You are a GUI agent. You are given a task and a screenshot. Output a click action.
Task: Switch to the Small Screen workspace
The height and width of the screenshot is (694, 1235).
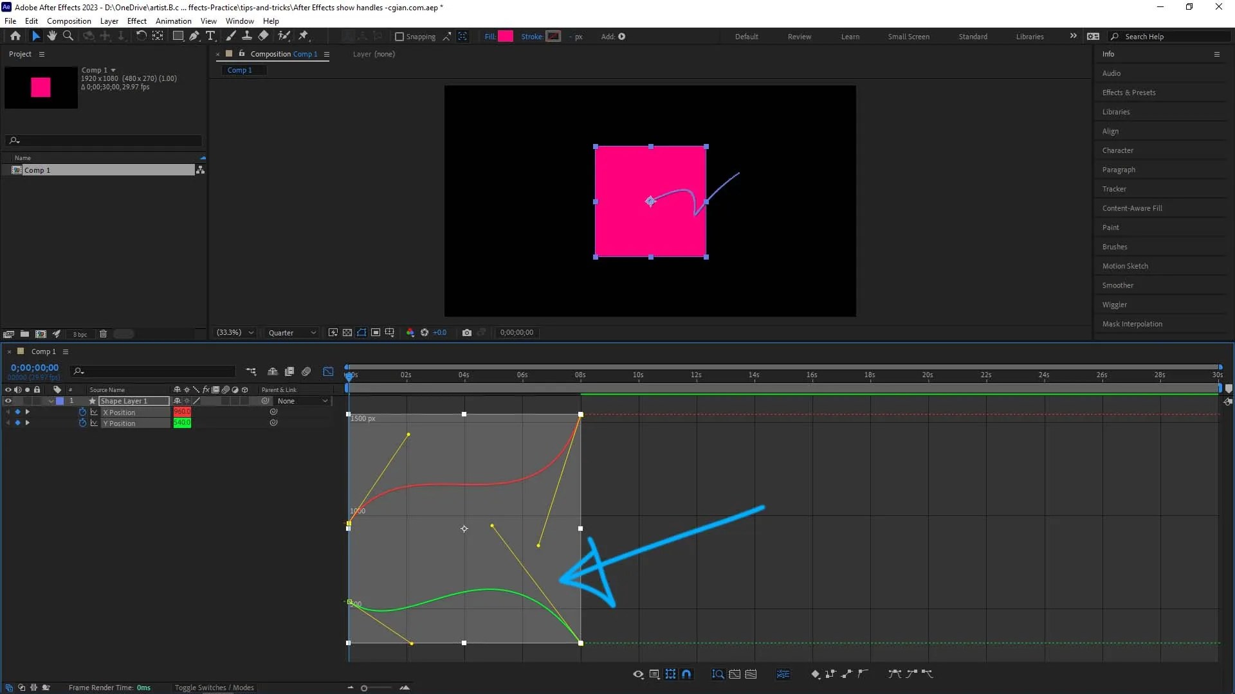pos(908,37)
